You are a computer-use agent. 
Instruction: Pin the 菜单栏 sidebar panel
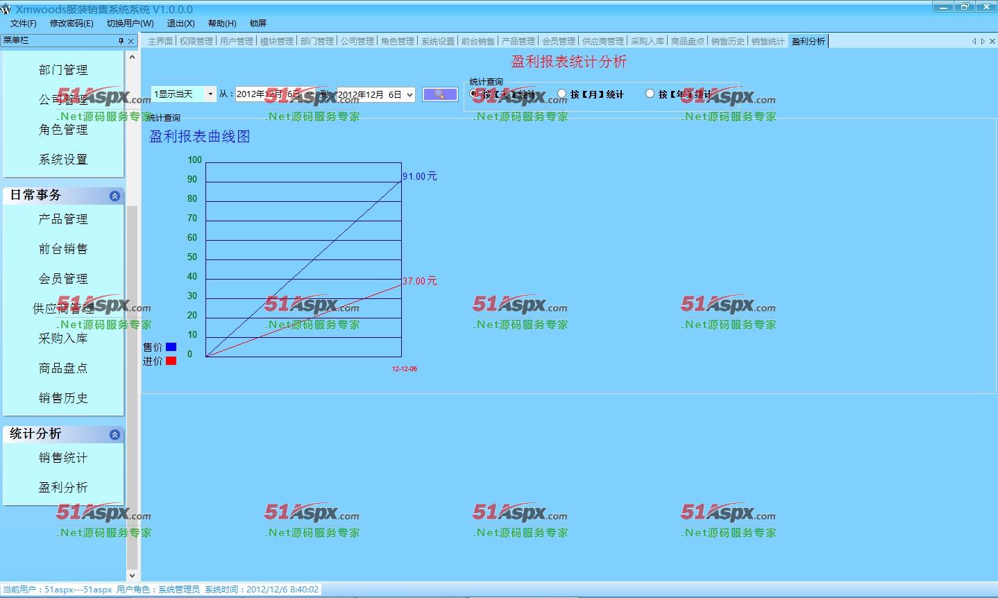(x=121, y=41)
